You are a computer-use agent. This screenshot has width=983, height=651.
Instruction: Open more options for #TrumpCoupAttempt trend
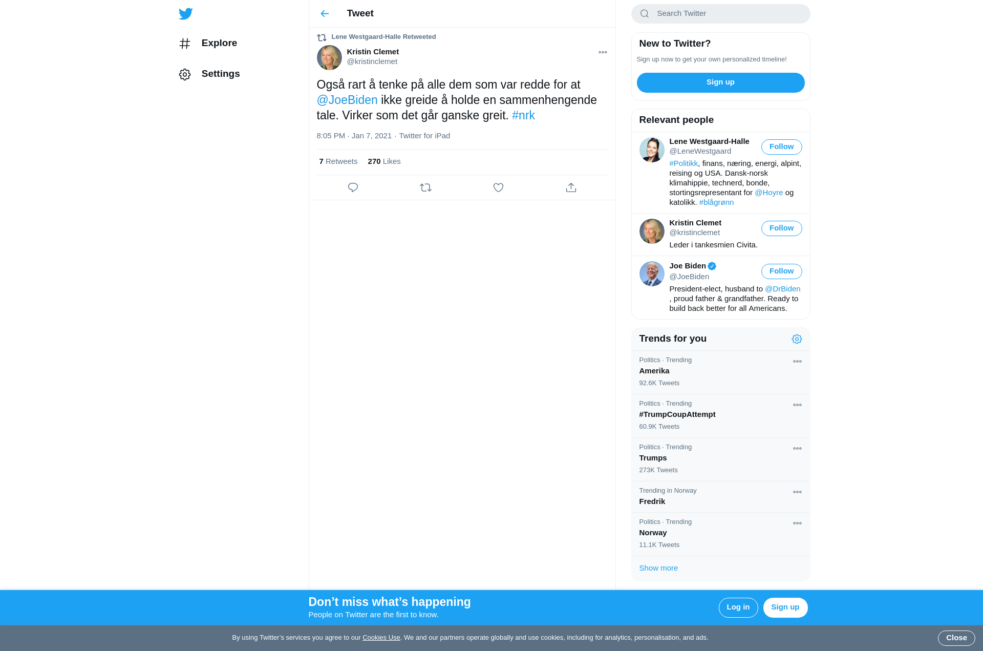coord(797,405)
